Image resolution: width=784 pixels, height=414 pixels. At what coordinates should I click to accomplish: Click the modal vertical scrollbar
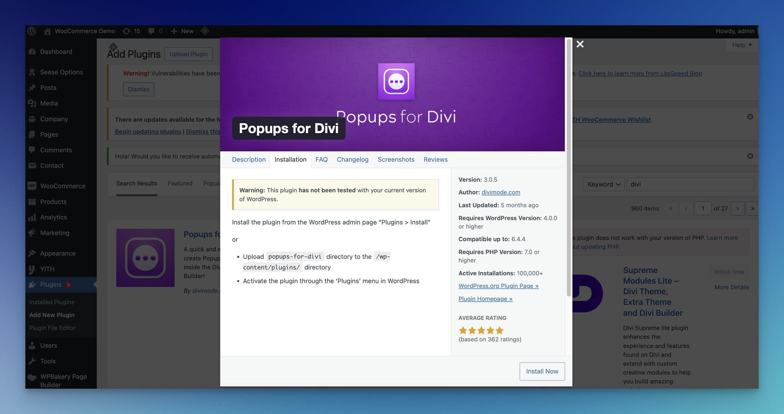568,168
